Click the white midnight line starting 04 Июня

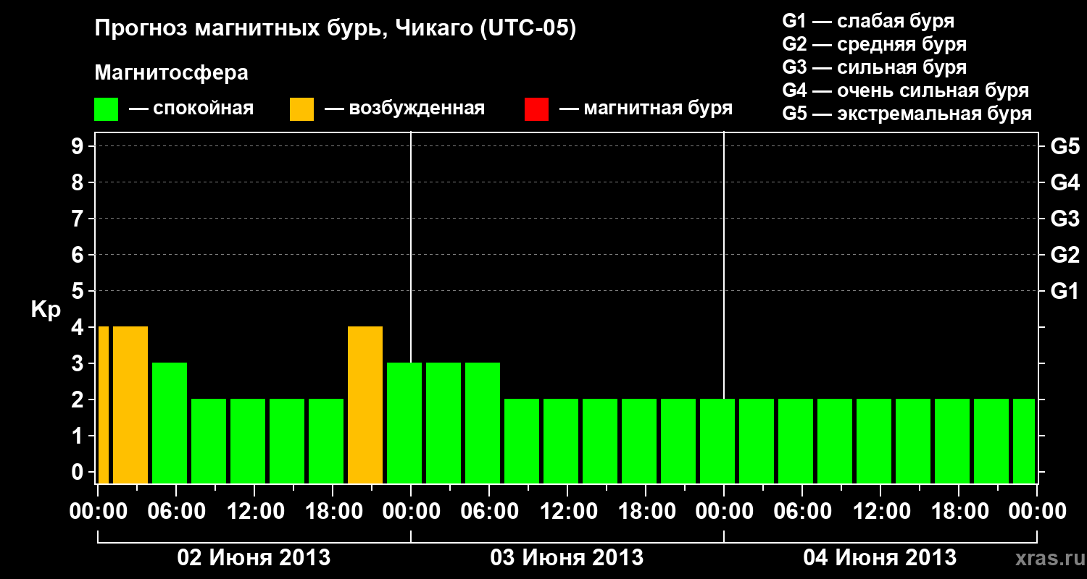point(724,265)
